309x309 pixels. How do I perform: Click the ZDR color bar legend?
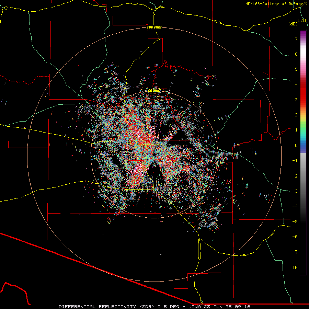(303, 152)
